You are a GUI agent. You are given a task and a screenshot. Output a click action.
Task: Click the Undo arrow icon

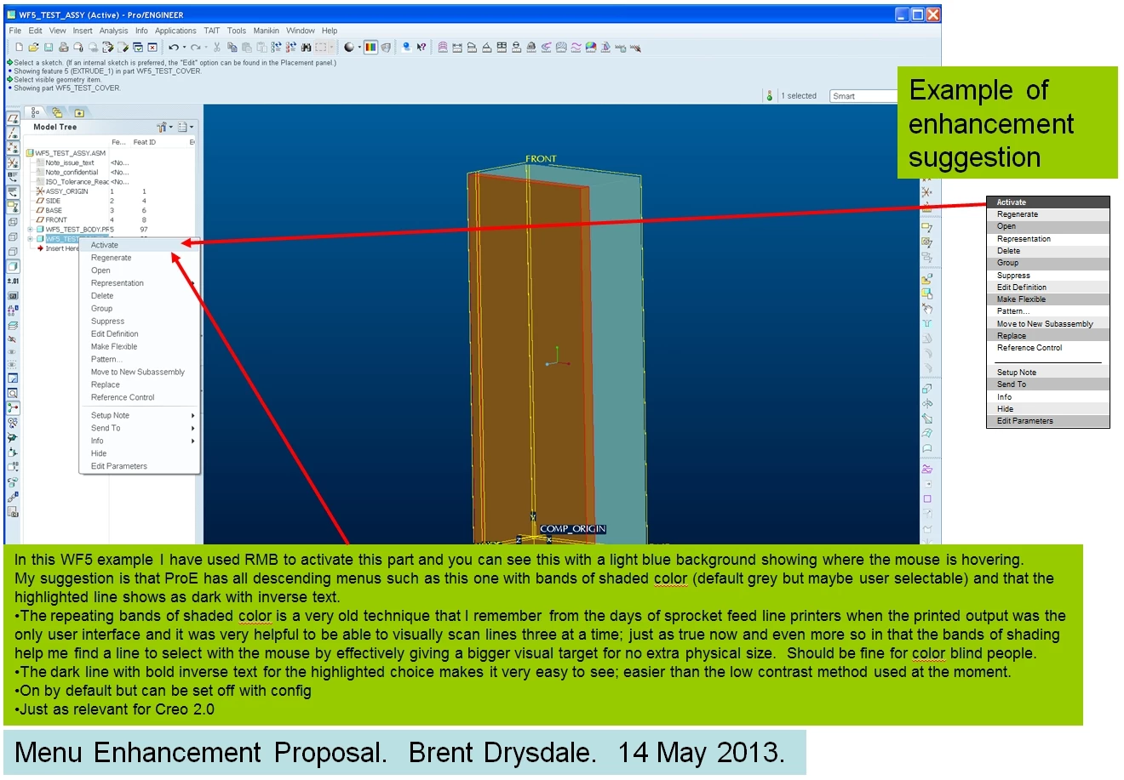coord(174,48)
